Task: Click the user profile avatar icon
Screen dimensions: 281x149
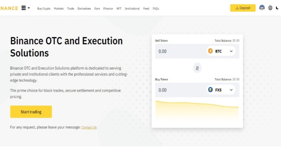Action: (x=262, y=8)
